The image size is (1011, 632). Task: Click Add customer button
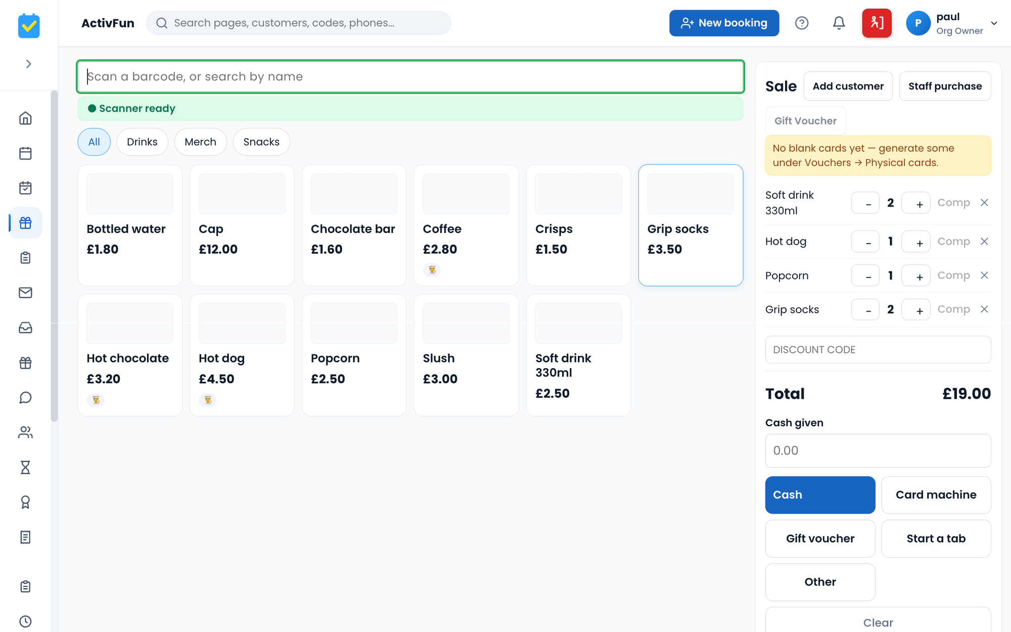coord(848,86)
